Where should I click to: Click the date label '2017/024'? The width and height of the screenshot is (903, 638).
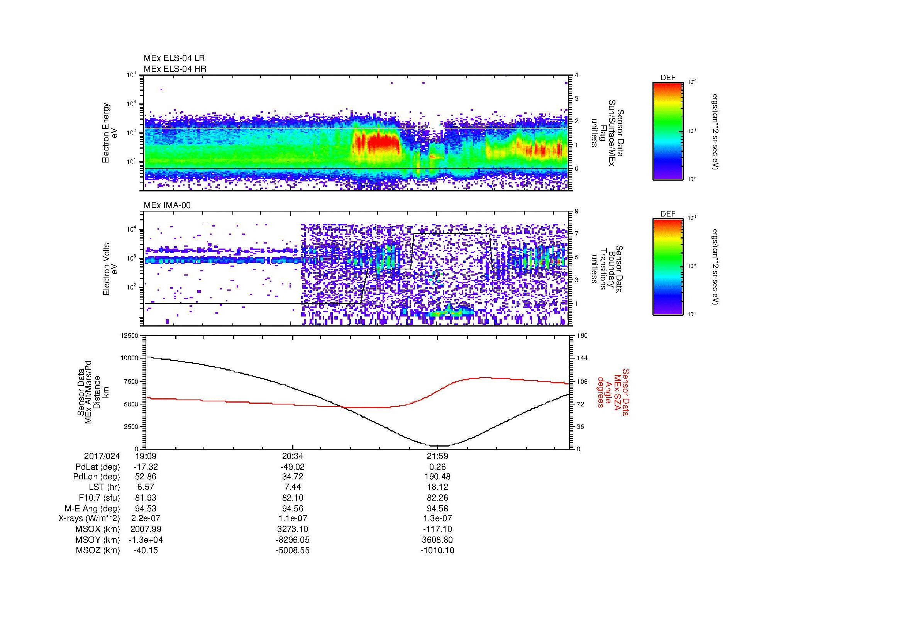tap(102, 456)
